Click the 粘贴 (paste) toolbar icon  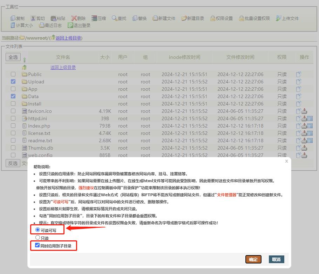pyautogui.click(x=58, y=18)
